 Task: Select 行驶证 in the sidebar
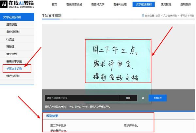[17, 39]
